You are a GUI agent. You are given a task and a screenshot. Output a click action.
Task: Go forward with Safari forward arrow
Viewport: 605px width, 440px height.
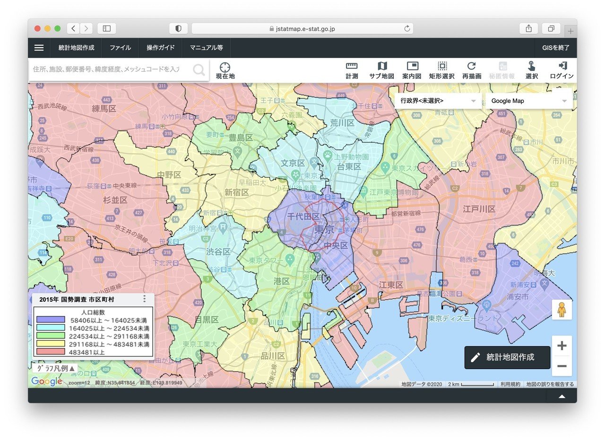pyautogui.click(x=86, y=28)
